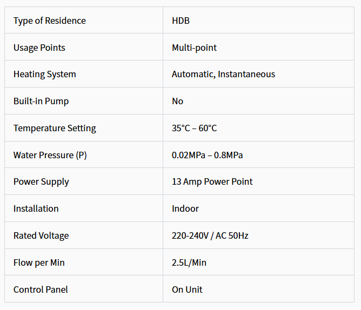Screen dimensions: 361x310
Task: Select the "Multi-point" value text
Action: pos(194,48)
